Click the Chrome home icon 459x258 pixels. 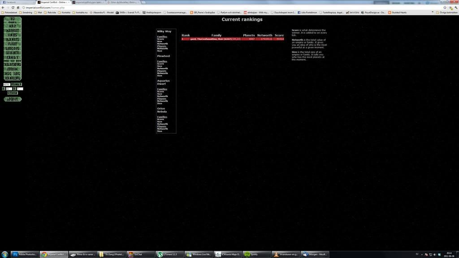point(18,8)
